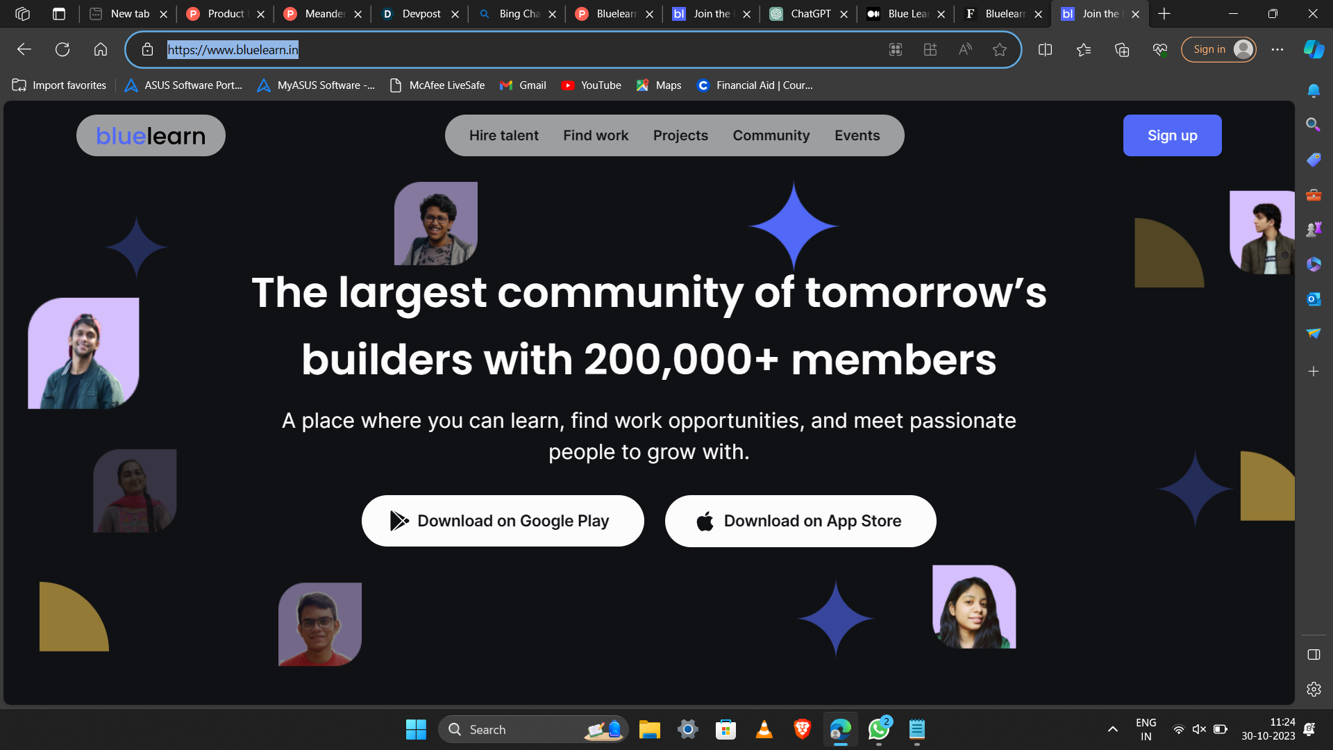
Task: Click the Read aloud icon
Action: click(965, 49)
